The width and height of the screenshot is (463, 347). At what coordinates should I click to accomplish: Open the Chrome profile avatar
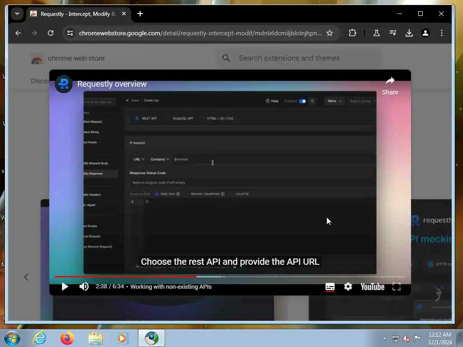[x=425, y=33]
